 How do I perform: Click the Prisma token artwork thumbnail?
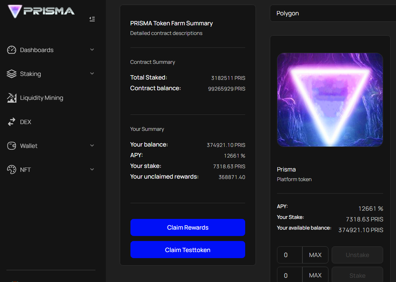pos(330,100)
